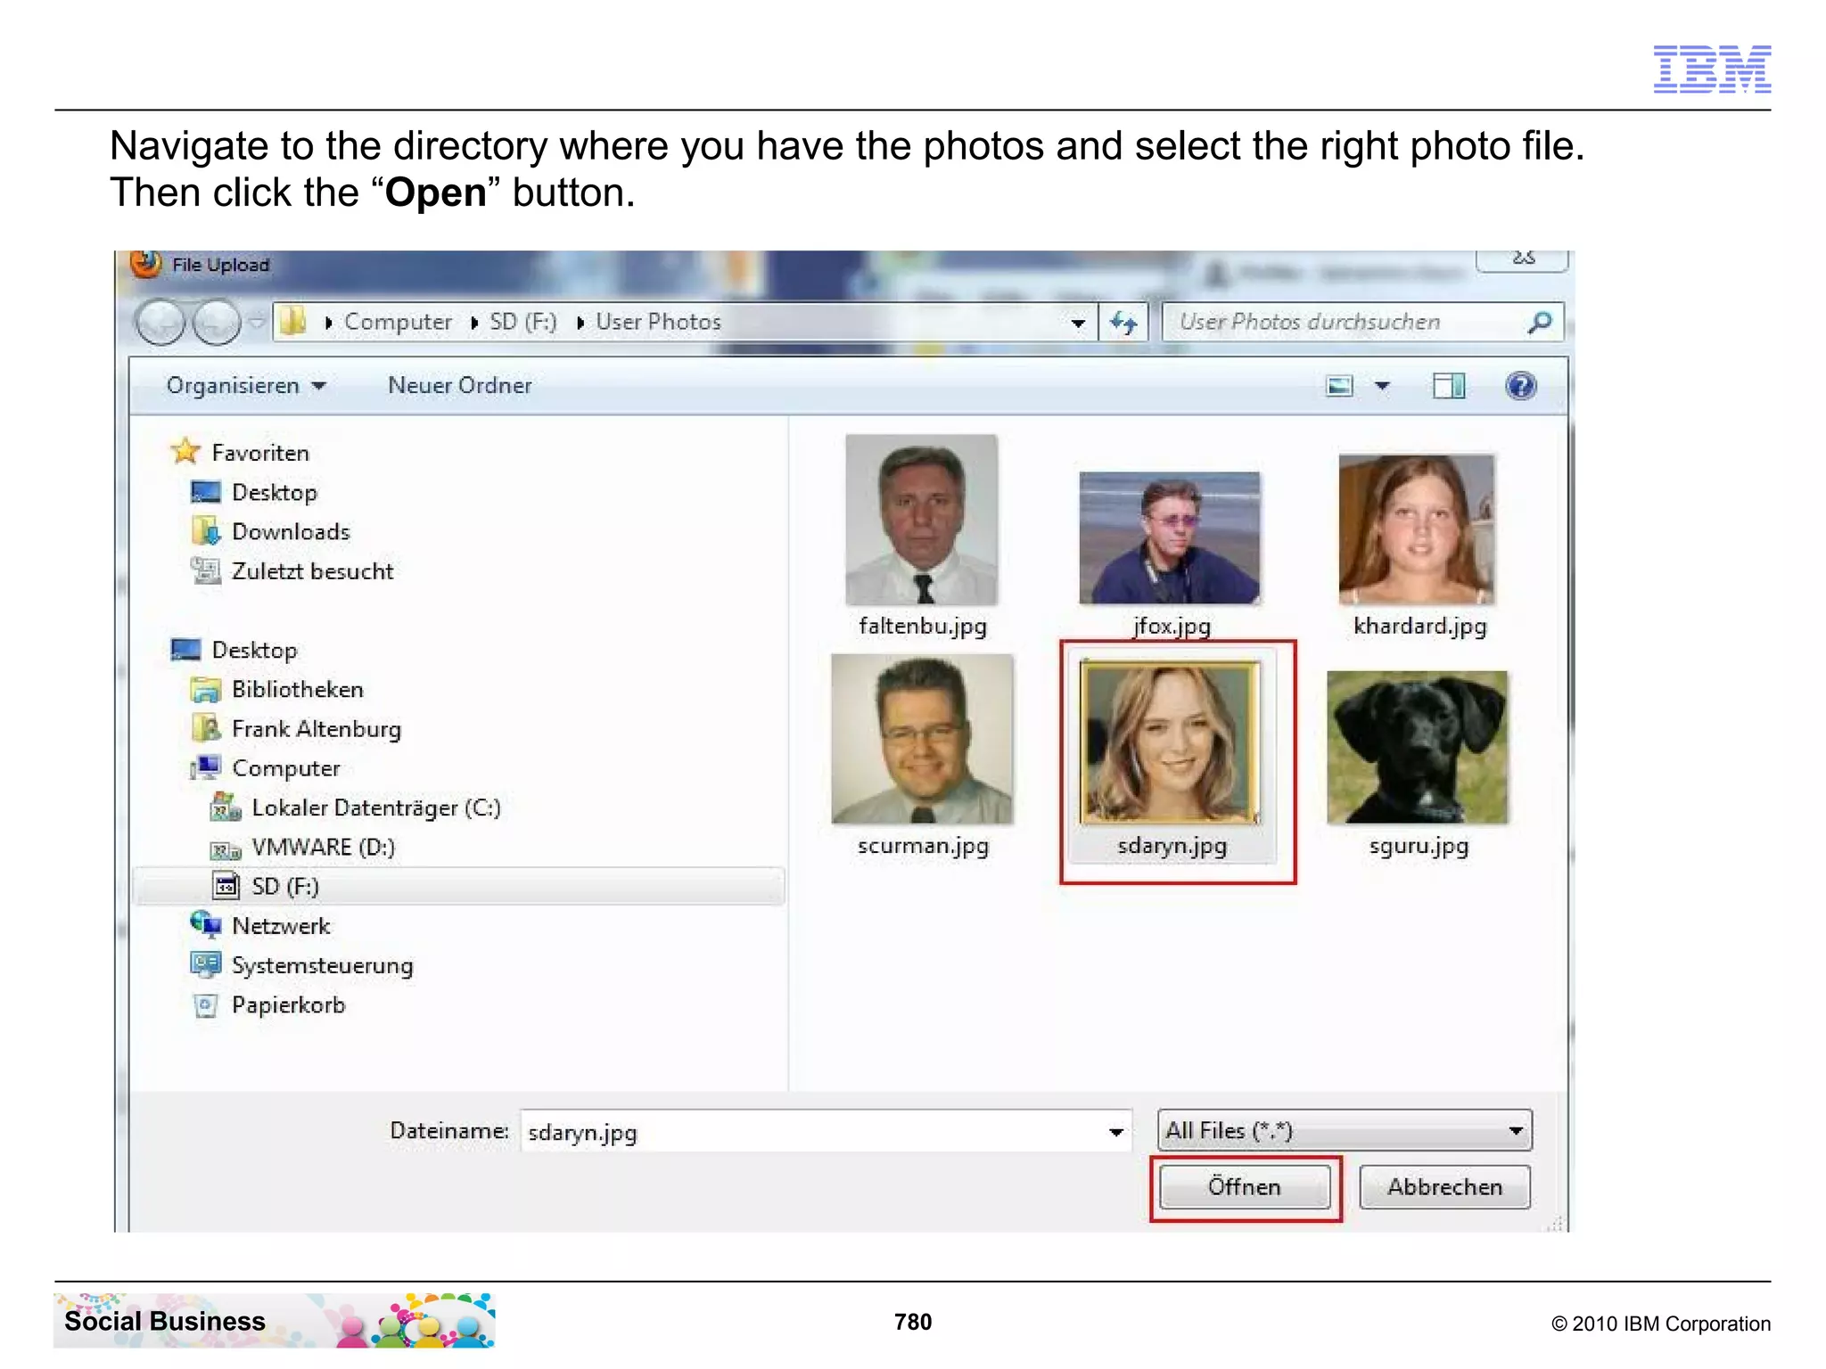Image resolution: width=1826 pixels, height=1369 pixels.
Task: Open address bar history dropdown
Action: click(x=1078, y=323)
